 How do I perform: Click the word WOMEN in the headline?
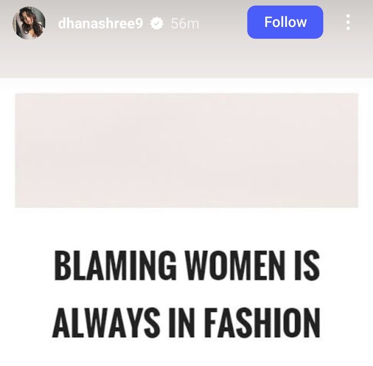235,265
